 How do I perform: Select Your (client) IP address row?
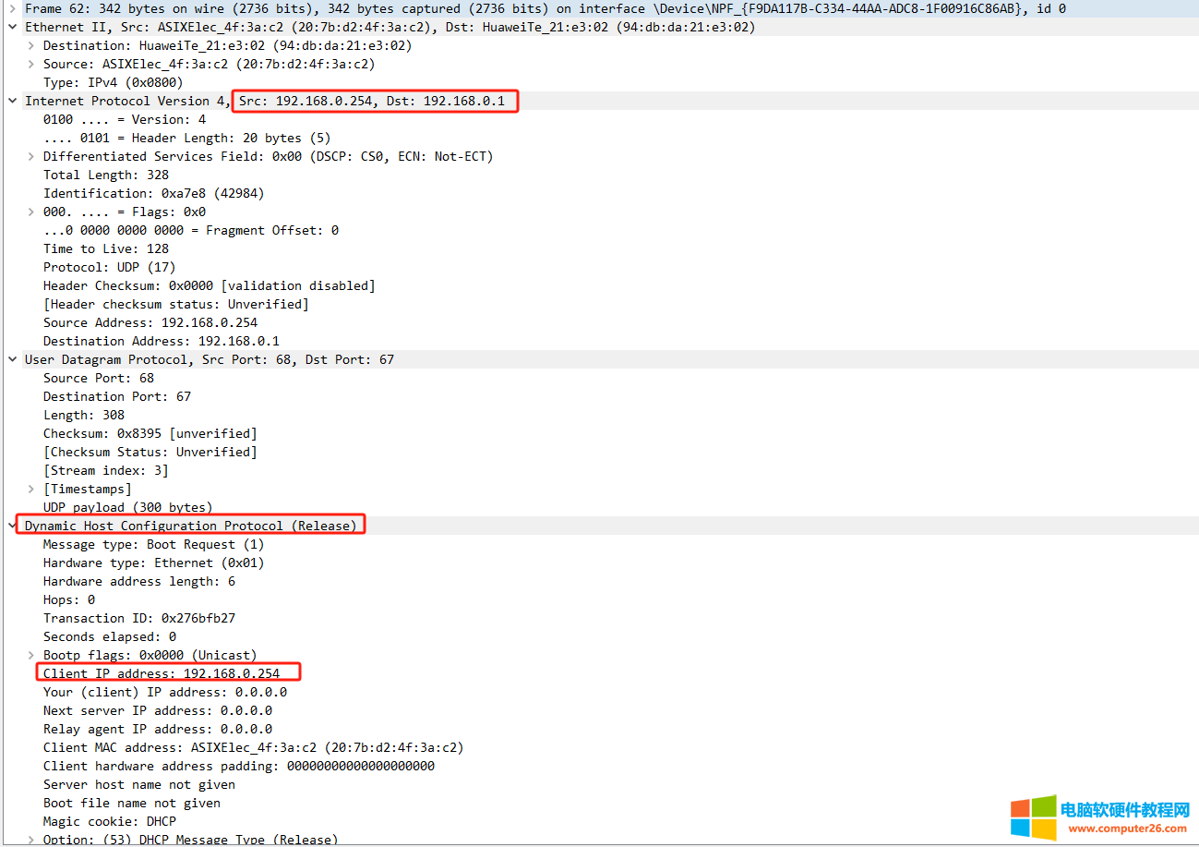click(x=165, y=692)
